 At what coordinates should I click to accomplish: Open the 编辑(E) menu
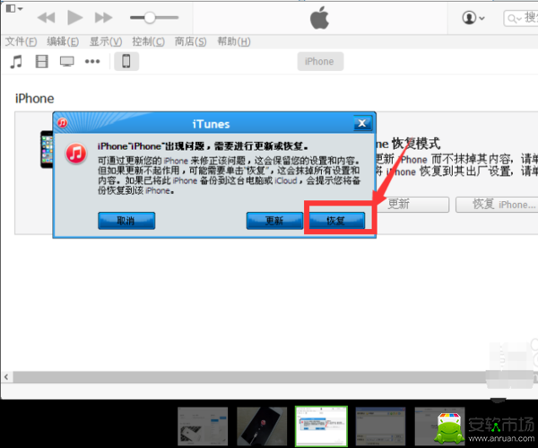[x=63, y=41]
